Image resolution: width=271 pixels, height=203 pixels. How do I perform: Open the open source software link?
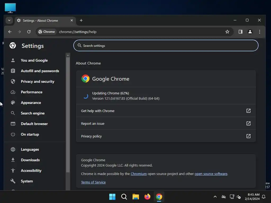pos(211,174)
